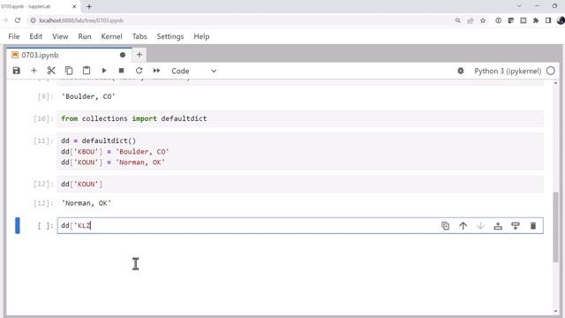
Task: Toggle the browser side panel icon
Action: click(548, 20)
